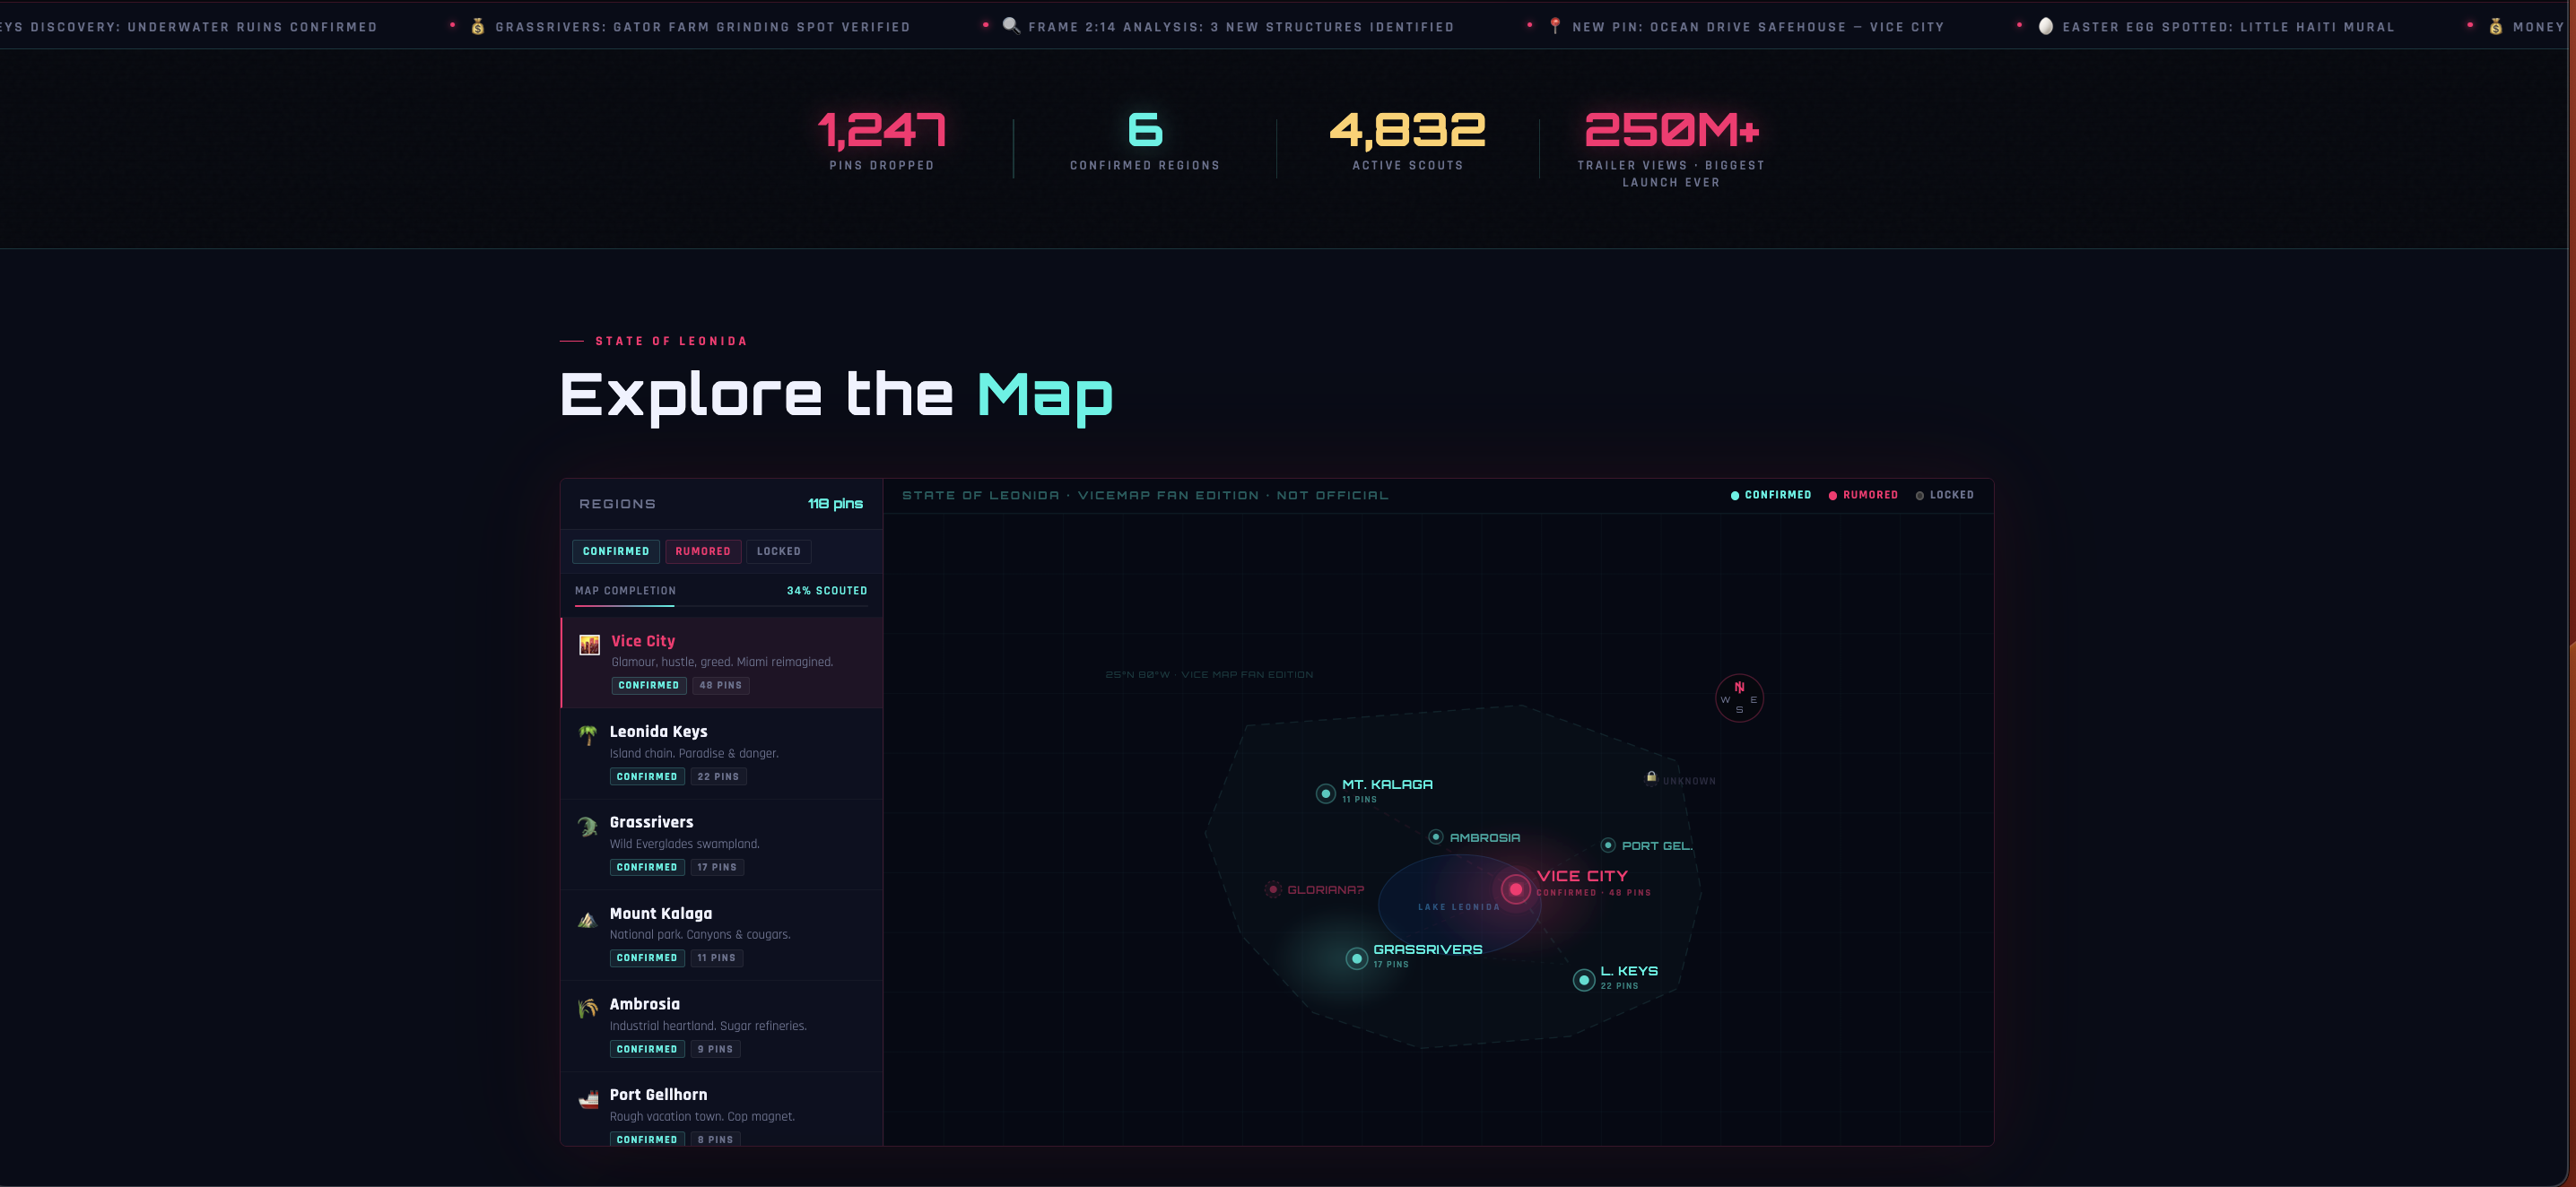The image size is (2576, 1187).
Task: Click the 1,247 Pins Dropped stat
Action: point(881,140)
